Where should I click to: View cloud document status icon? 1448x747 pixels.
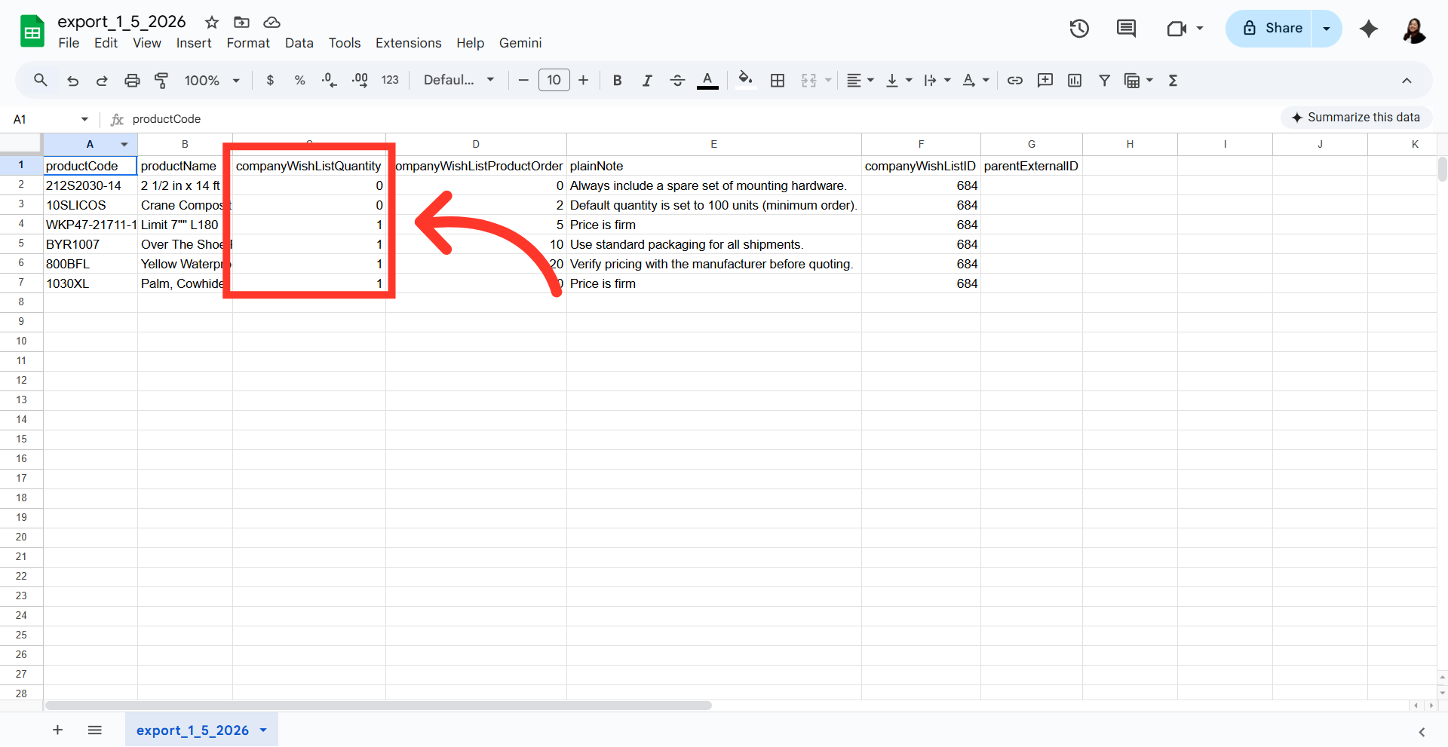click(x=271, y=22)
